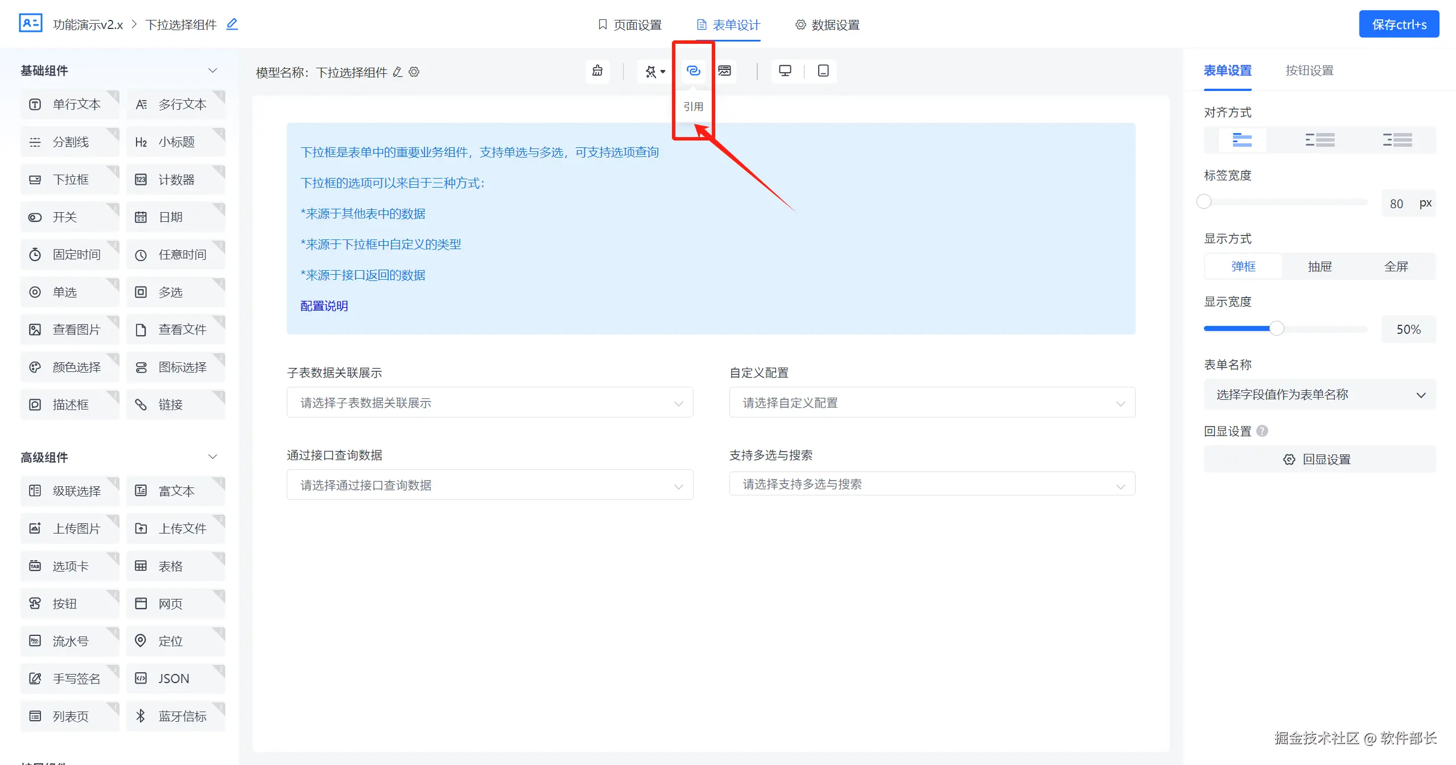Select the 全屏 display mode
1456x765 pixels.
pos(1396,266)
